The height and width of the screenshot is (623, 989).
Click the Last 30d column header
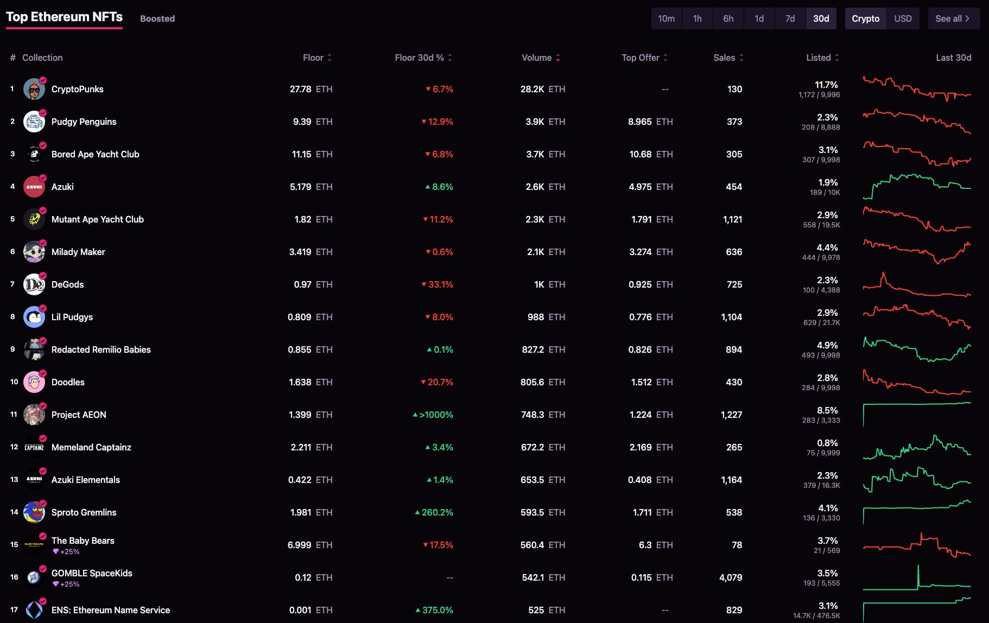point(954,58)
